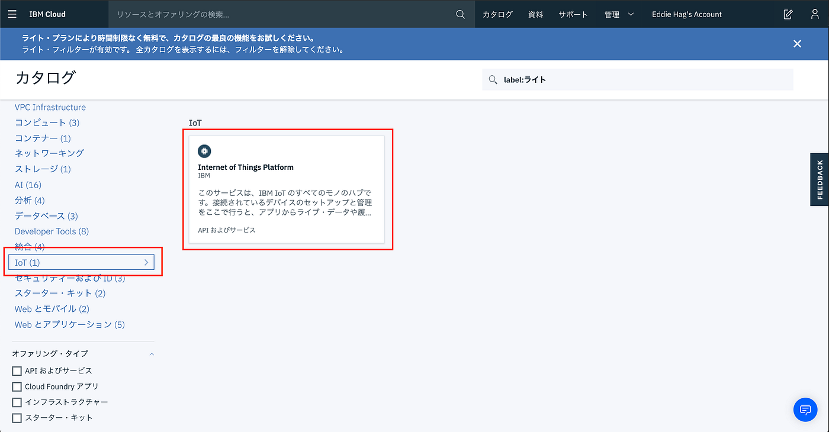Check the API およびサービス checkbox
This screenshot has height=432, width=829.
click(x=17, y=371)
